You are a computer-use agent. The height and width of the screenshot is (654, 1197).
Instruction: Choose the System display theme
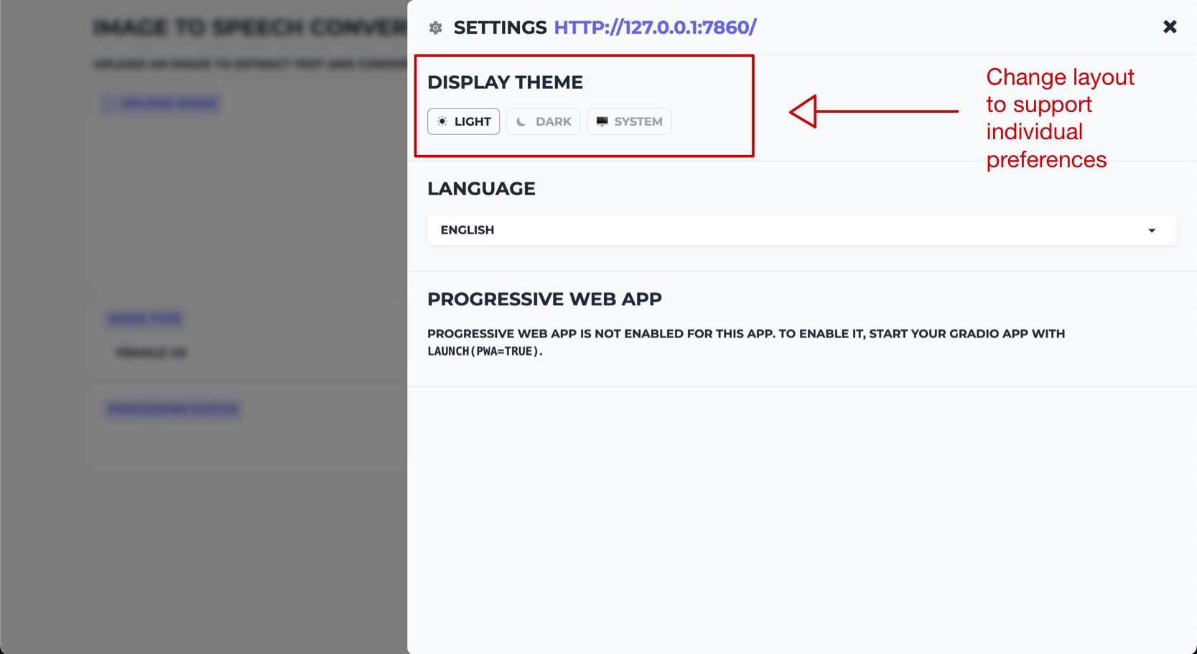point(630,121)
